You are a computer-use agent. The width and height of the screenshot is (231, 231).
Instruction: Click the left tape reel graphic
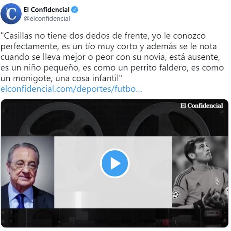pyautogui.click(x=61, y=119)
